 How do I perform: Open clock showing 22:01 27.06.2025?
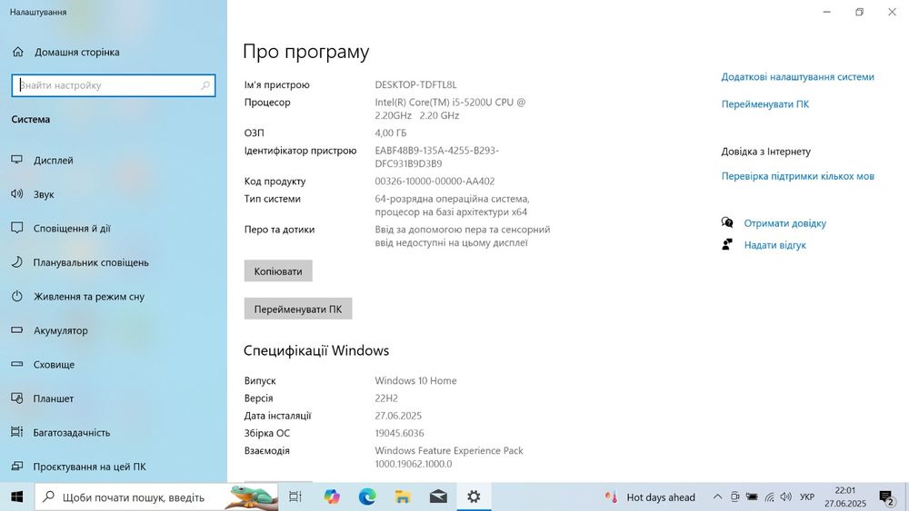[844, 497]
